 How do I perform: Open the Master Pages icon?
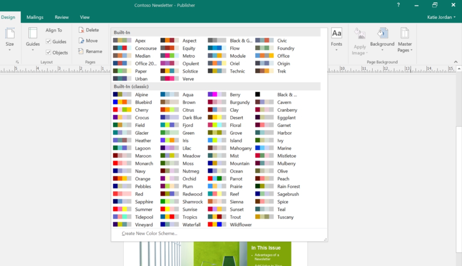[x=405, y=34]
